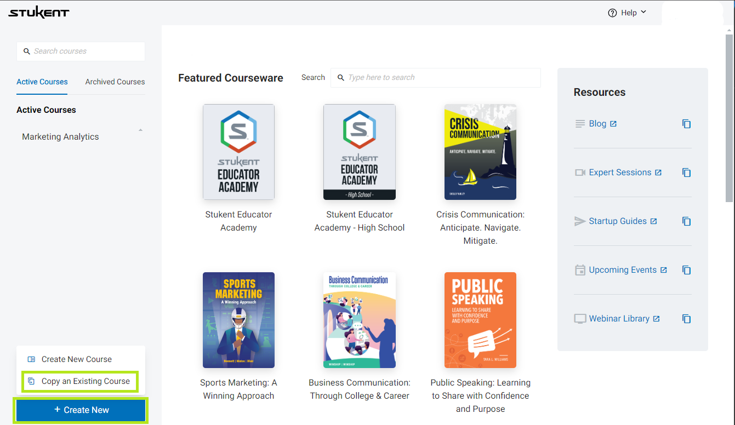Open the Webinar Library link

coord(619,319)
